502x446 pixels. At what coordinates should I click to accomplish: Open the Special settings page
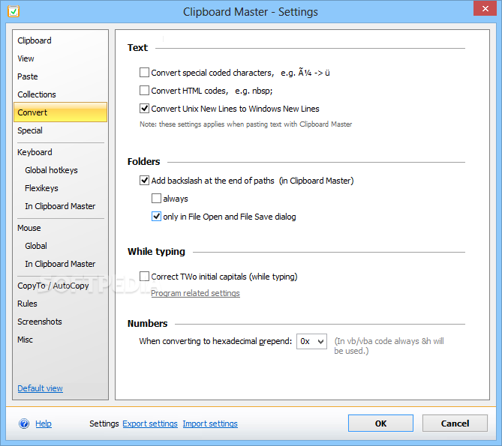coord(30,130)
